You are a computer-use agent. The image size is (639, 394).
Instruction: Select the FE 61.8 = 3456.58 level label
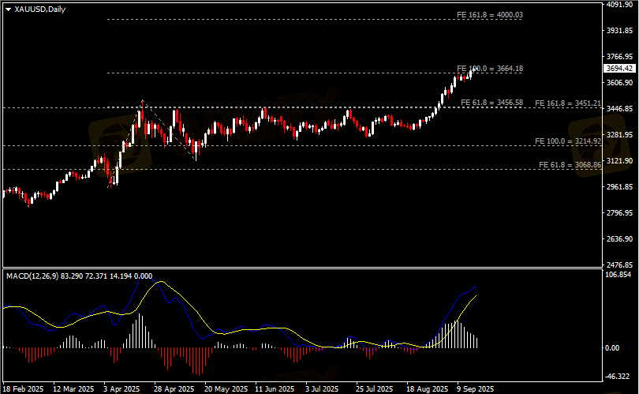(491, 103)
